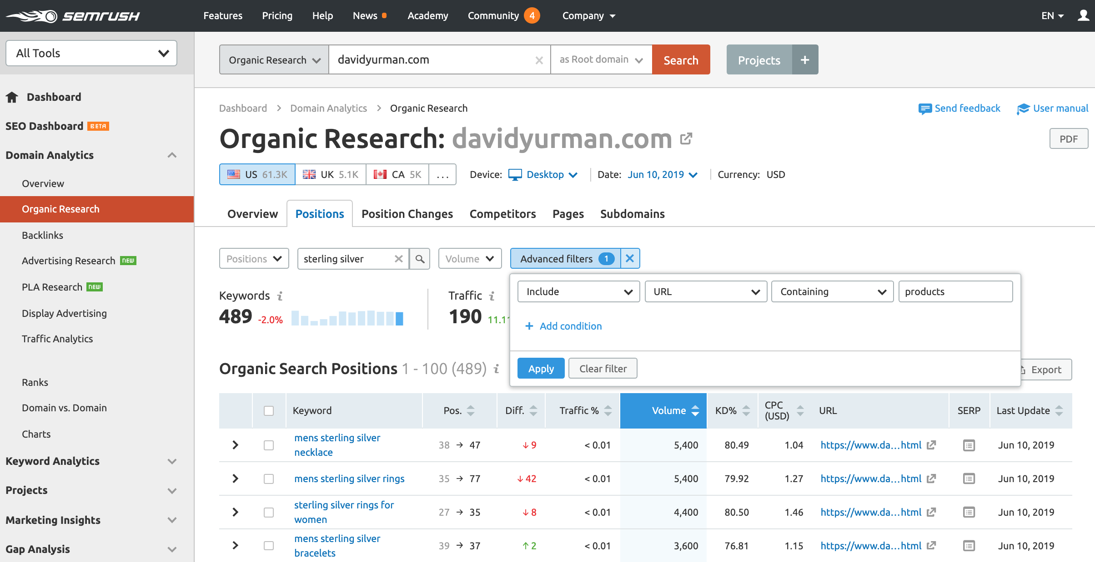Viewport: 1095px width, 562px height.
Task: Check the mens sterling silver rings row
Action: pos(269,479)
